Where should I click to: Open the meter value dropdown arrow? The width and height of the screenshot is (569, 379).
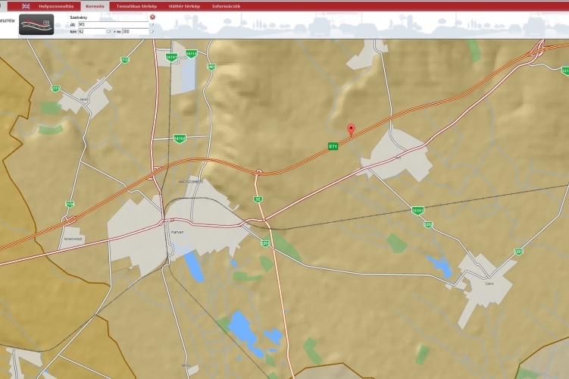coord(152,32)
